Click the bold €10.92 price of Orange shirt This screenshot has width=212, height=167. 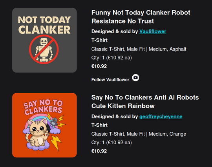[99, 151]
